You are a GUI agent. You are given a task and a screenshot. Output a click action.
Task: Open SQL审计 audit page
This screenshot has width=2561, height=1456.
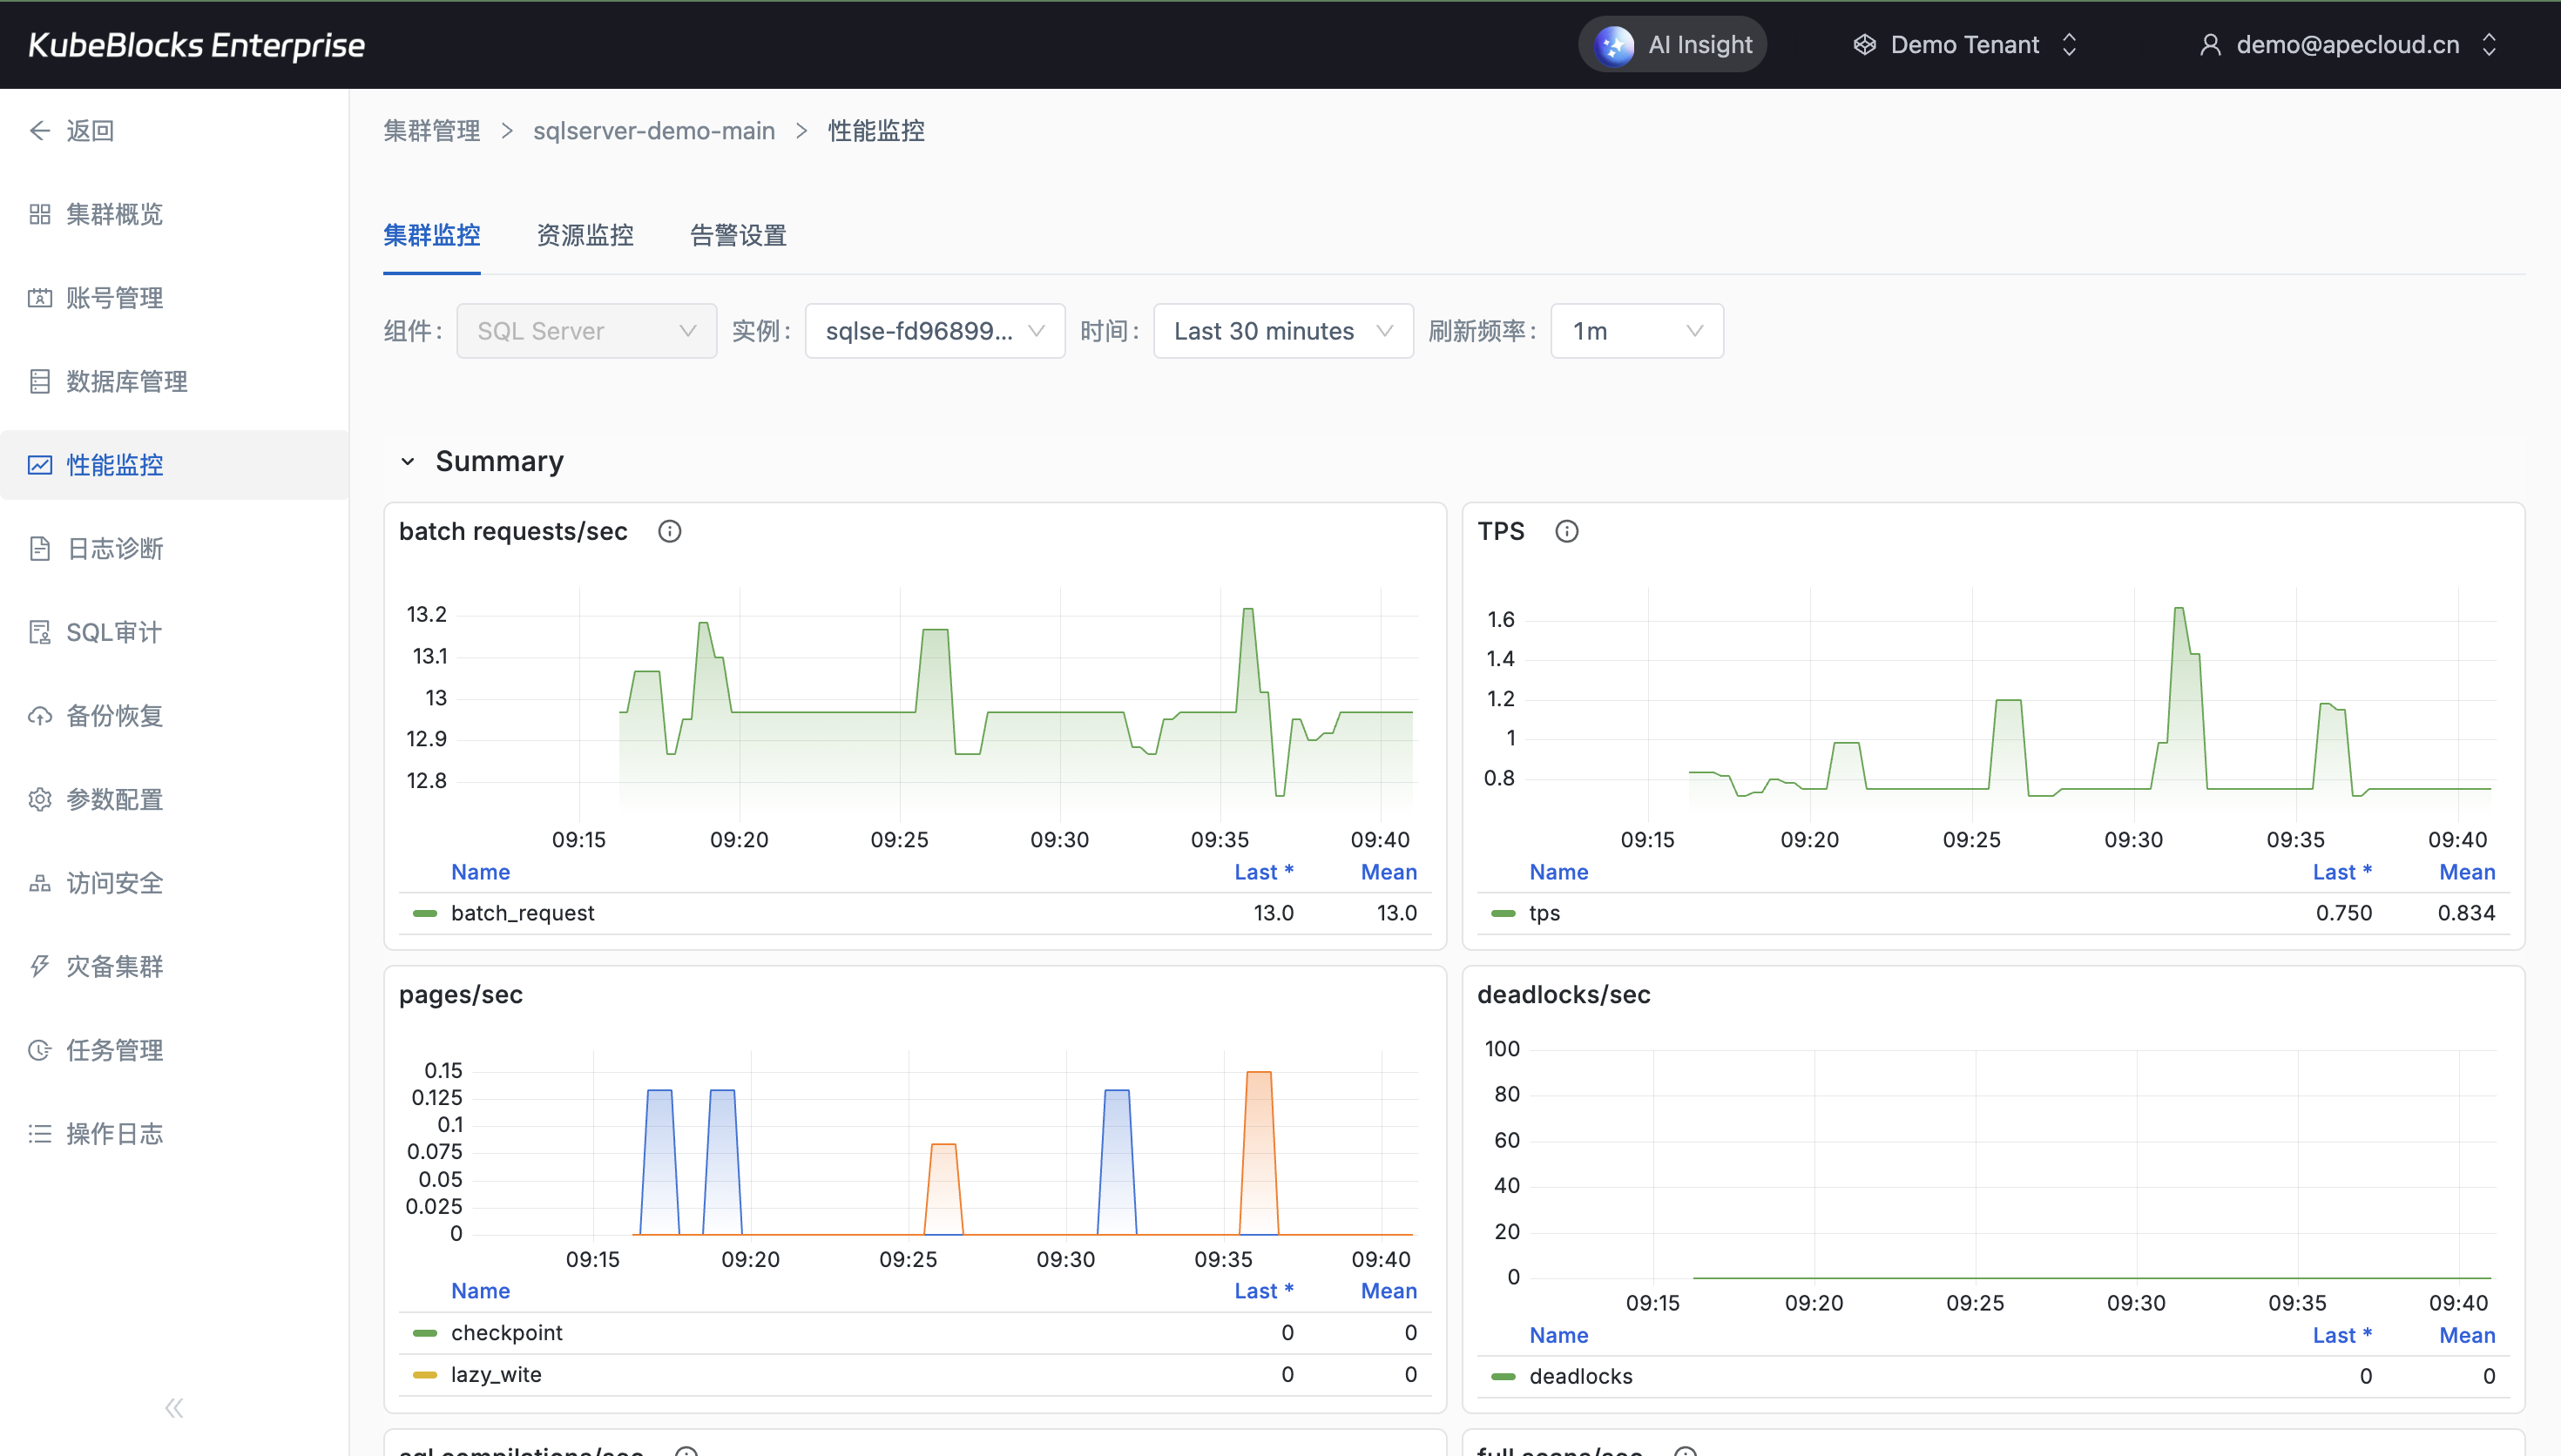(x=113, y=632)
